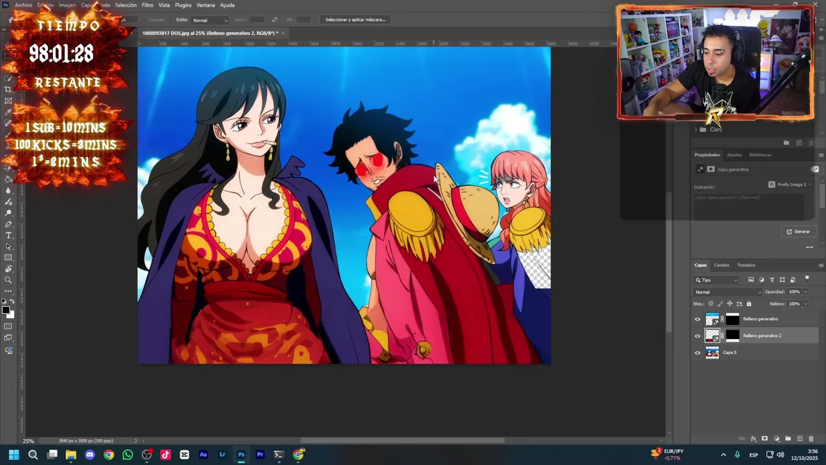This screenshot has width=826, height=465.
Task: Open Firefly Image 3 model dropdown
Action: [x=790, y=185]
